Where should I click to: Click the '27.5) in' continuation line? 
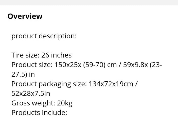tap(23, 74)
